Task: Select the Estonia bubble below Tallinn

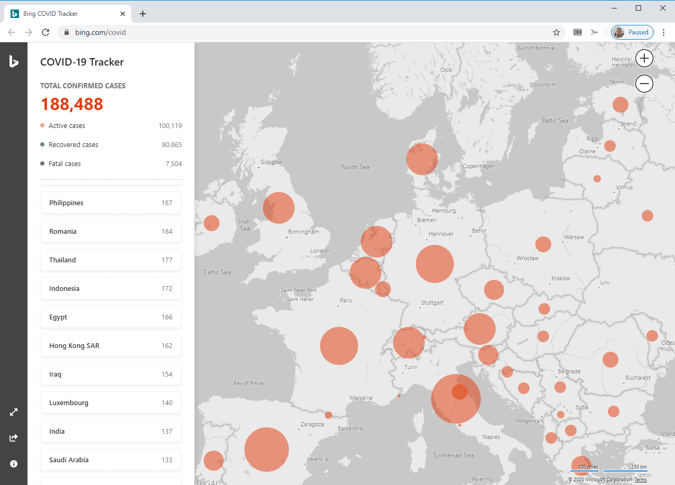Action: tap(621, 105)
